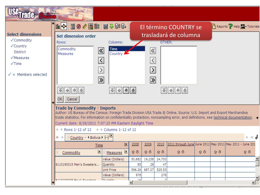This screenshot has width=260, height=195.
Task: Select Measures in the Rows list
Action: [66, 54]
